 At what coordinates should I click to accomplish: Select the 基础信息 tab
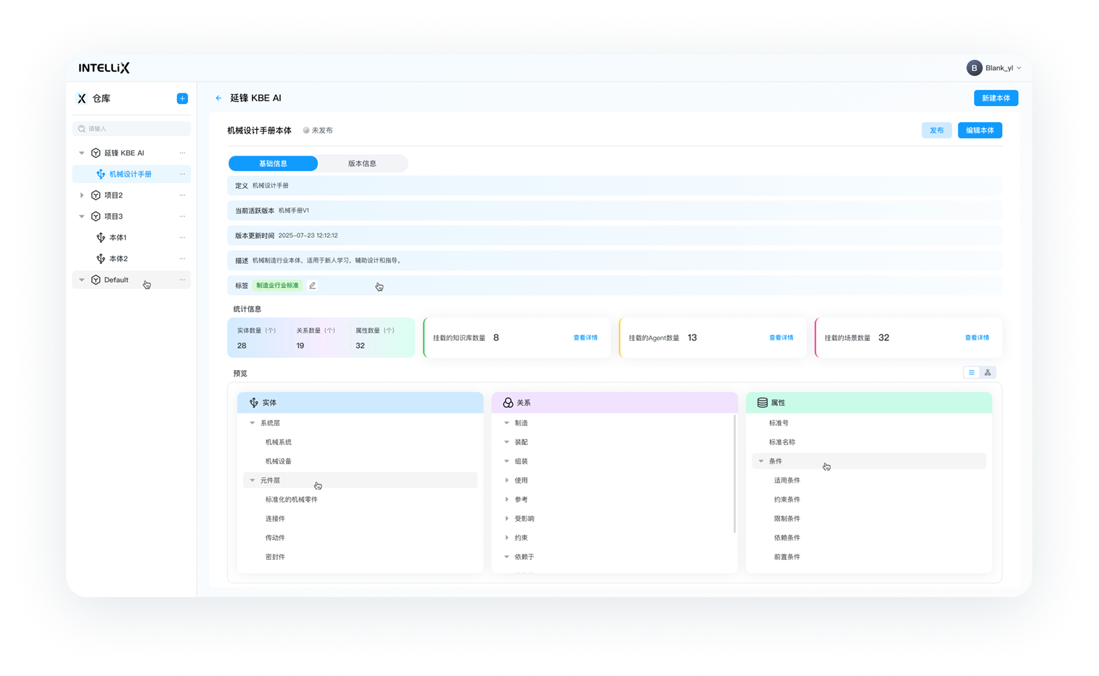coord(273,163)
